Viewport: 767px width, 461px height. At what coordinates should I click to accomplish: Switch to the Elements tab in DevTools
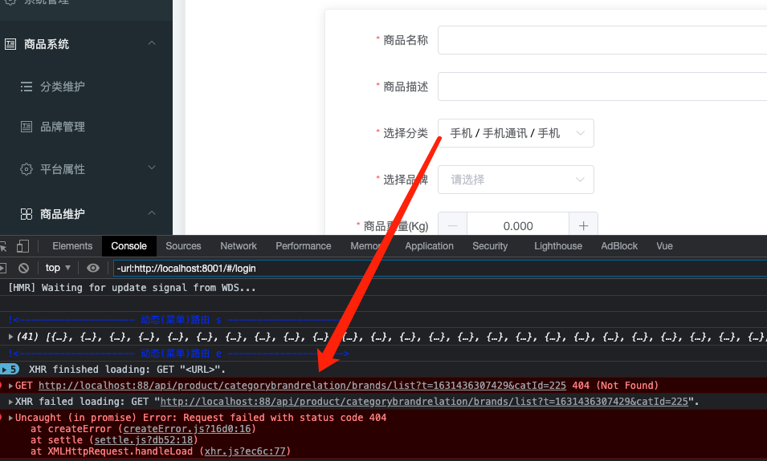click(72, 246)
